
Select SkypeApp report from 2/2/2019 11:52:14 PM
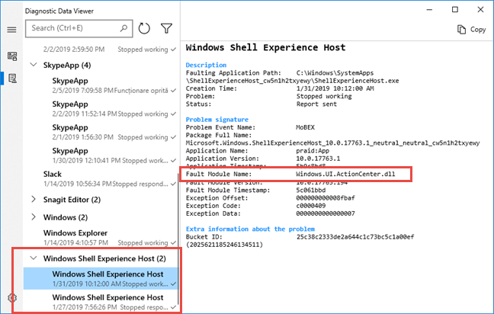101,109
